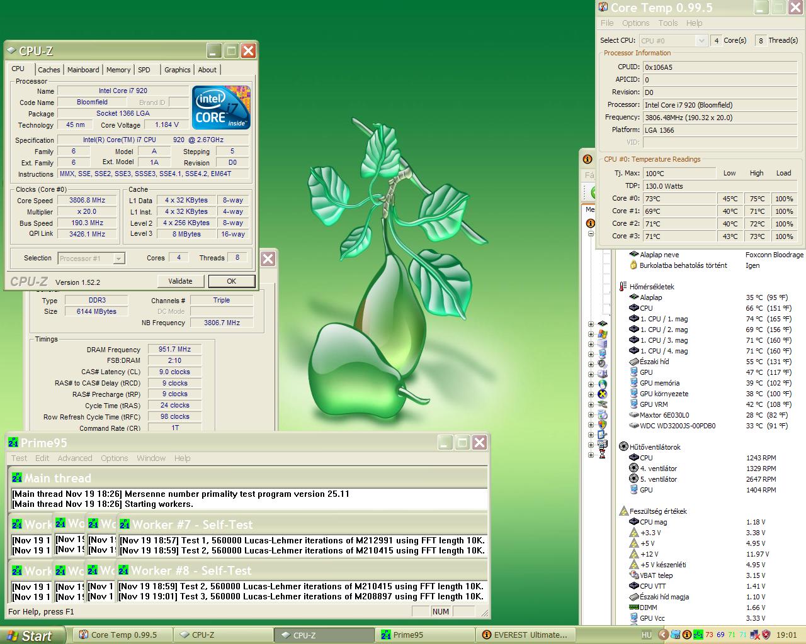Expand the network globe node in EVEREST tree
The width and height of the screenshot is (806, 644).
click(591, 384)
